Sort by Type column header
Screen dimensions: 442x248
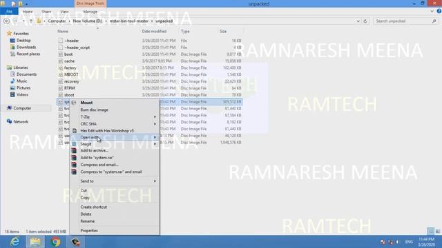pos(185,31)
